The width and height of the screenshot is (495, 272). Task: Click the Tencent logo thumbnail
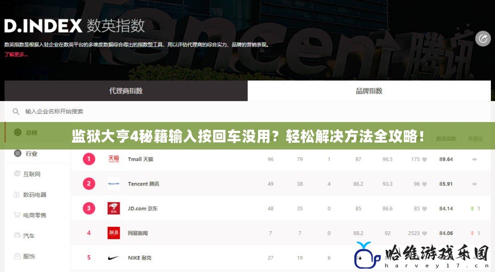point(114,183)
